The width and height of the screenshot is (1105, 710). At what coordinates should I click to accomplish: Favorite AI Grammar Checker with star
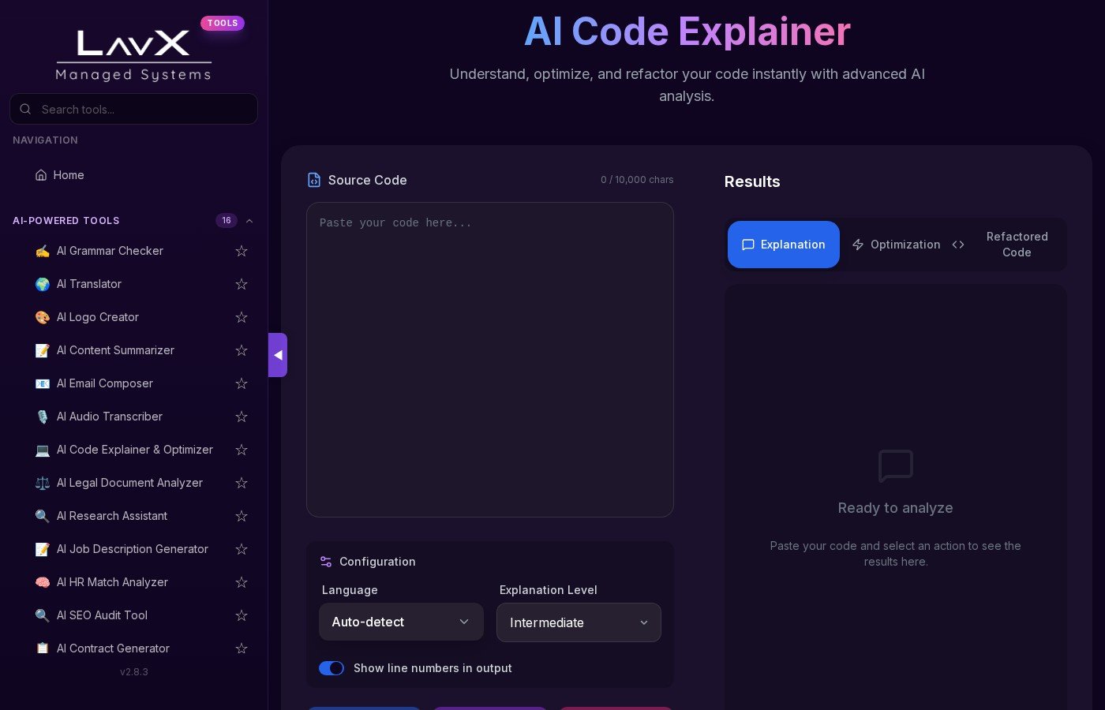242,251
